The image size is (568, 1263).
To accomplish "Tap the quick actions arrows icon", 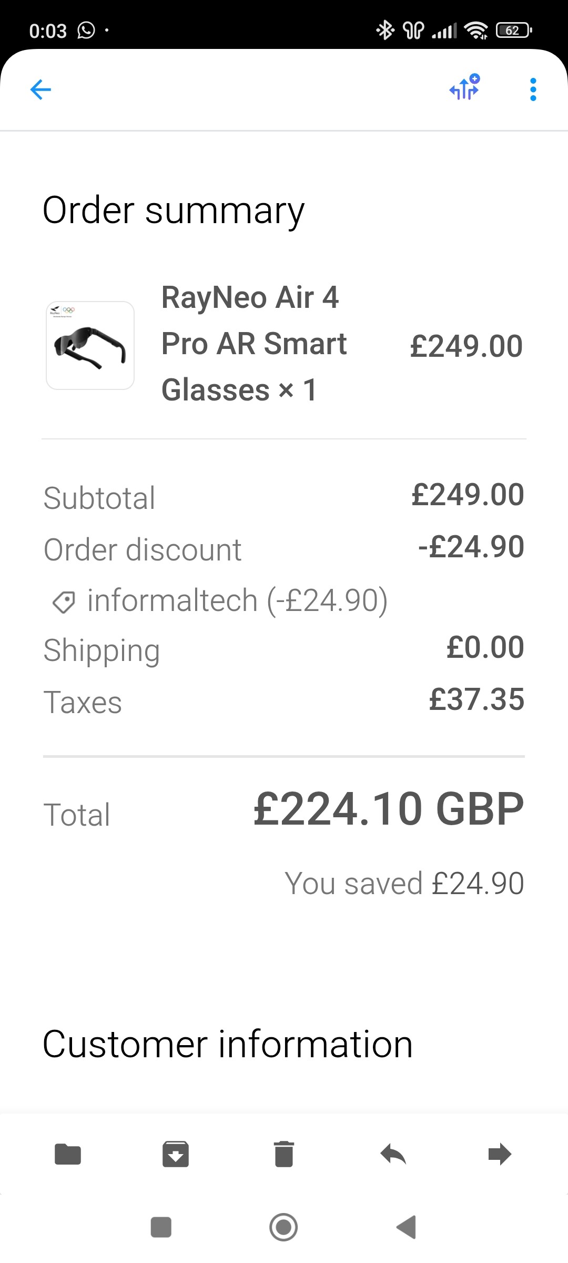I will [x=465, y=87].
